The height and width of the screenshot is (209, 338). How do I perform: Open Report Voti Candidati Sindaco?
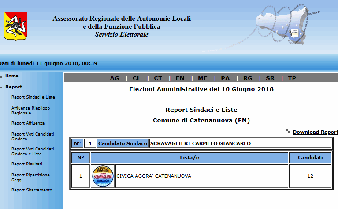[33, 136]
